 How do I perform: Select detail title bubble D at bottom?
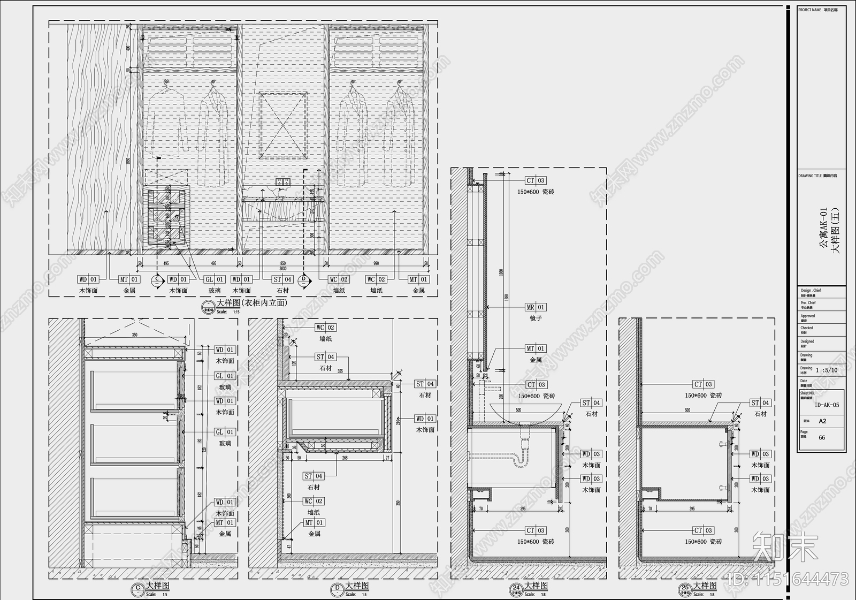tap(337, 589)
